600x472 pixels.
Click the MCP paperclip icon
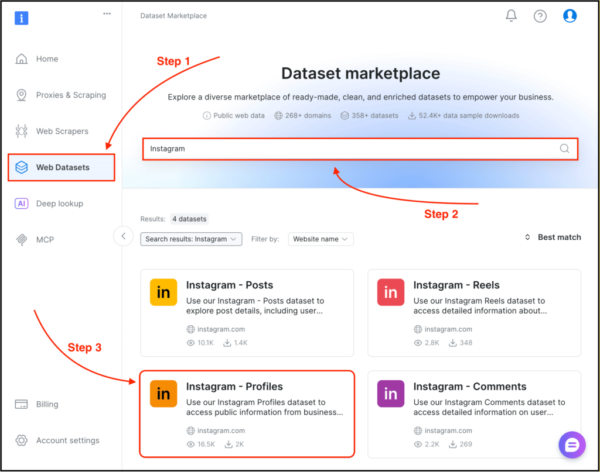(22, 240)
